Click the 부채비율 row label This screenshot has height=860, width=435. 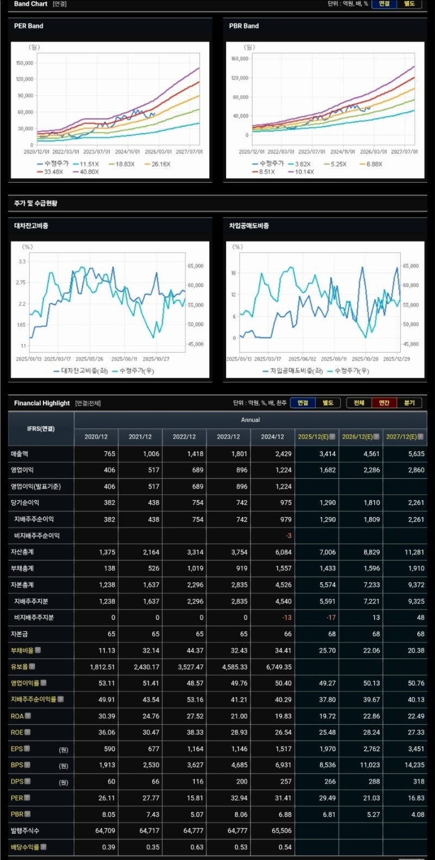pyautogui.click(x=22, y=650)
